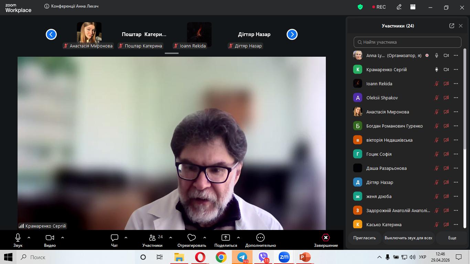Expand participants options arrow in toolbar
Screen dimensions: 470x264
tap(171, 238)
